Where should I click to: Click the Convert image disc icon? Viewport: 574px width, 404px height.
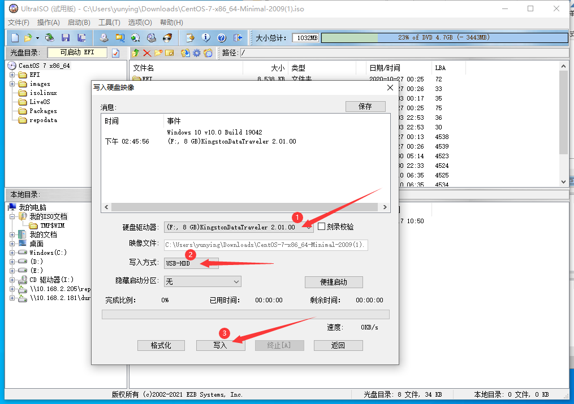click(x=136, y=38)
